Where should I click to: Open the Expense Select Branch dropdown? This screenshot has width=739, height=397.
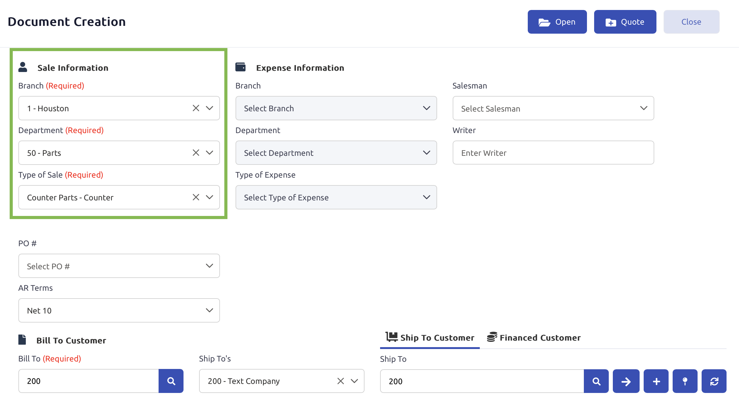336,108
